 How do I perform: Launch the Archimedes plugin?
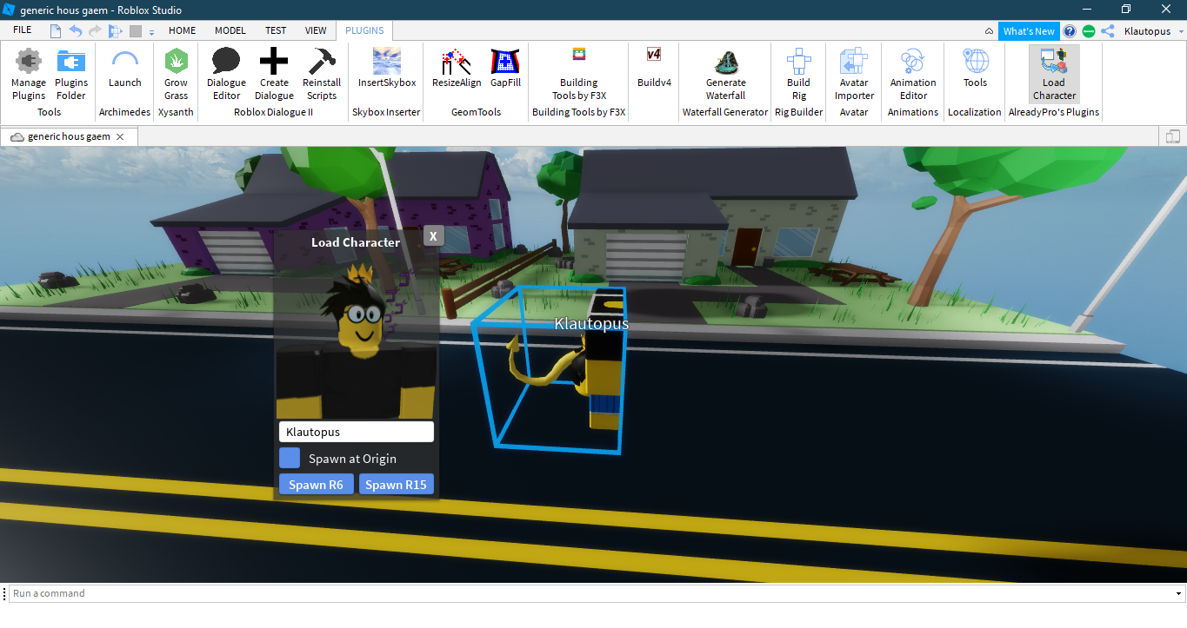point(125,69)
